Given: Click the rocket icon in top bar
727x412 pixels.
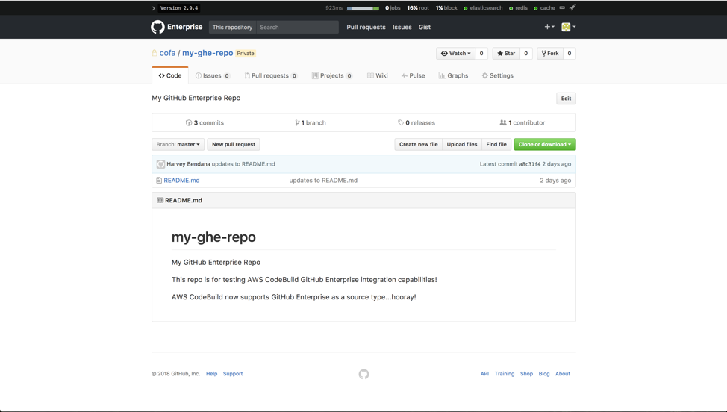Looking at the screenshot, I should (572, 8).
